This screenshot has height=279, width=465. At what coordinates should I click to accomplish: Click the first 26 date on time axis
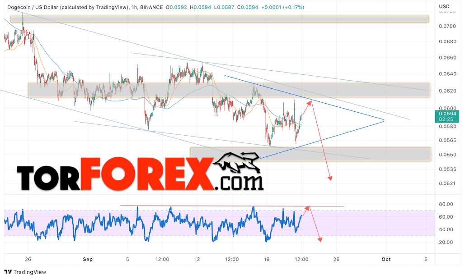tap(28, 260)
